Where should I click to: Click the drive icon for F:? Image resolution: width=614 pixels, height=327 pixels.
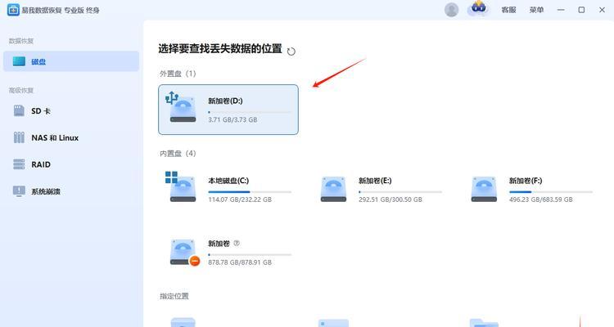484,190
